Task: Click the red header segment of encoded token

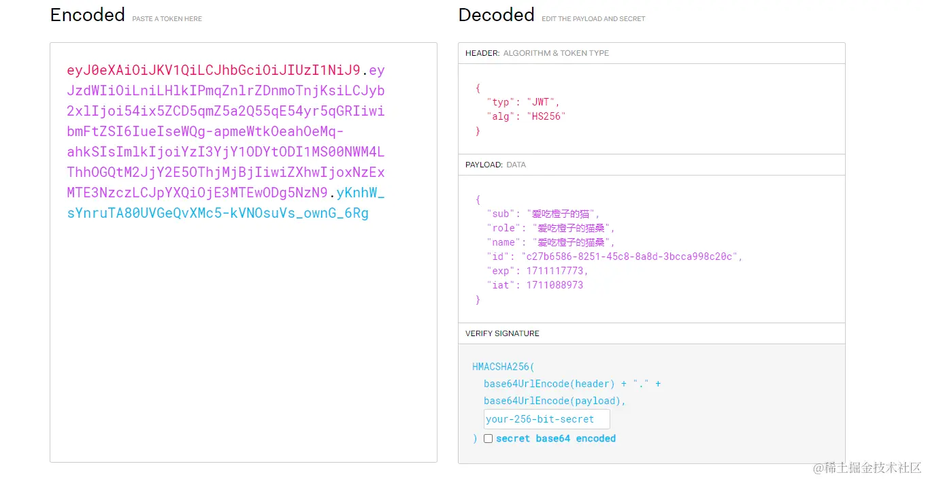Action: click(213, 70)
